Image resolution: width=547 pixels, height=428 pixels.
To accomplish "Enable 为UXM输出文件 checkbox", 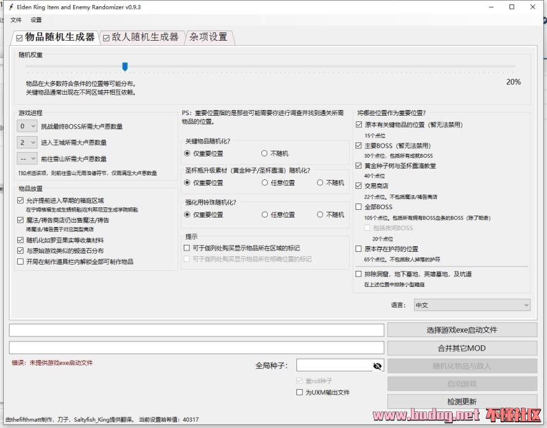I will [300, 392].
